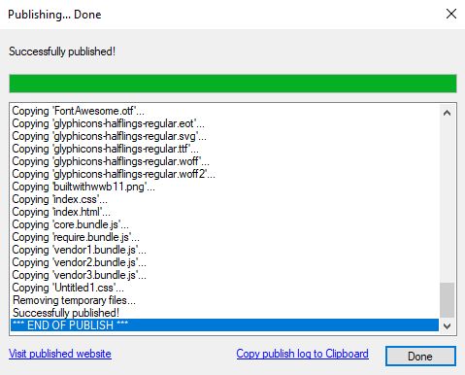Select the Copying 'require.bundle.js' log entry
Screen dimensions: 465x375
(224, 237)
